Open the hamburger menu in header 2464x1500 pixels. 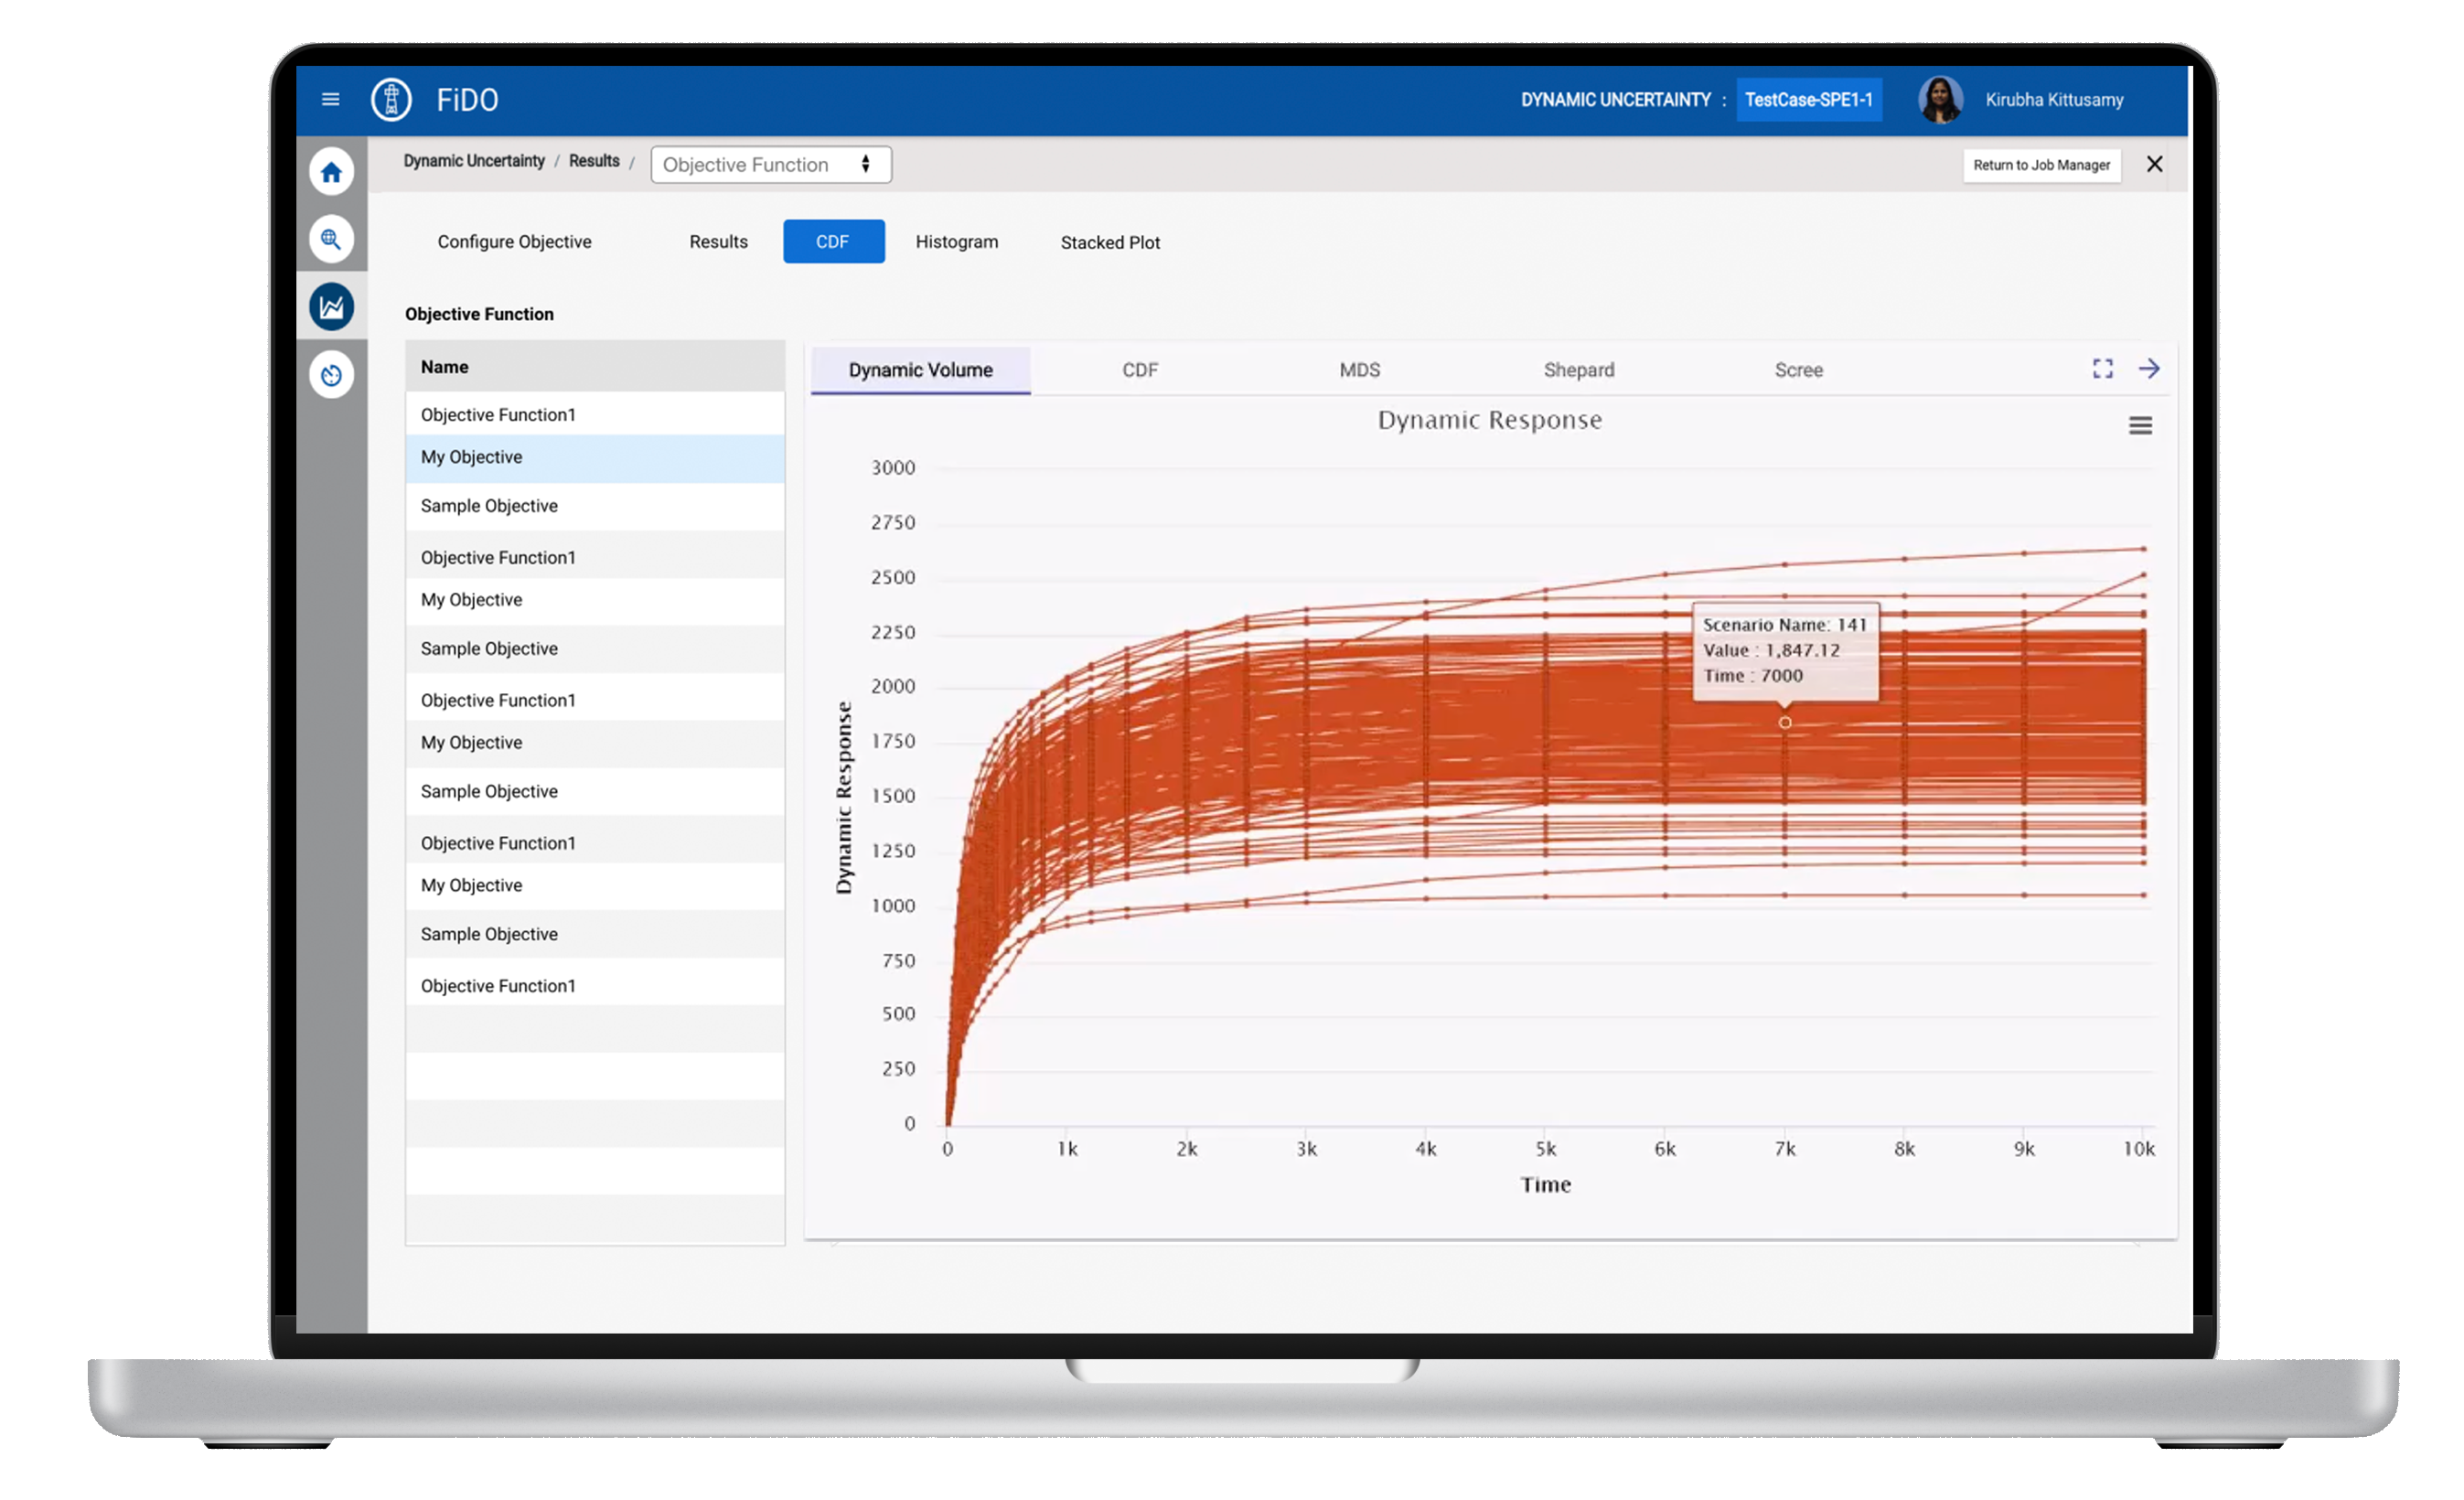330,99
